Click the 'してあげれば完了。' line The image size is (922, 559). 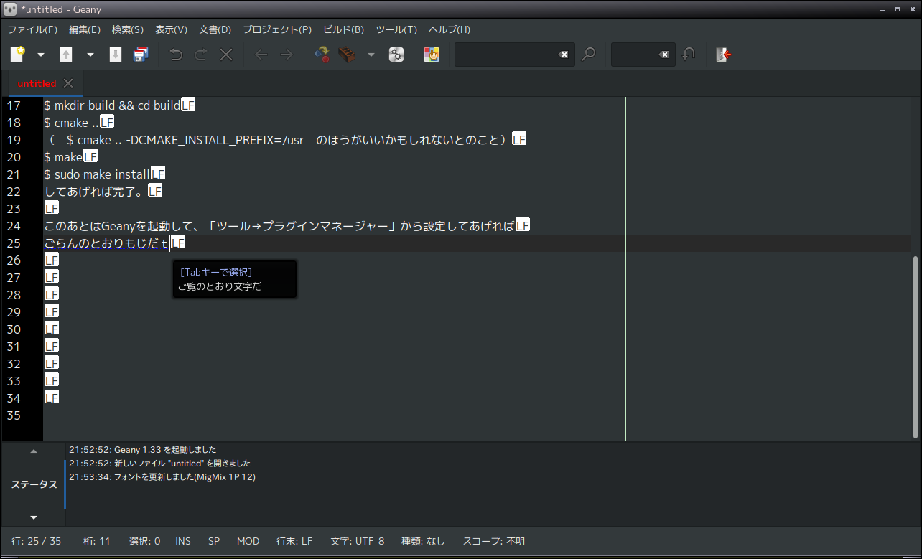[x=95, y=192]
